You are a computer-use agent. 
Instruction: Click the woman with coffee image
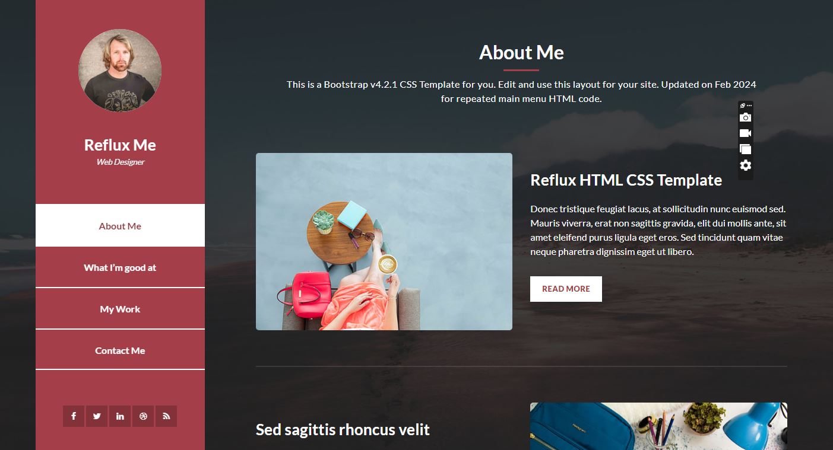pyautogui.click(x=384, y=241)
